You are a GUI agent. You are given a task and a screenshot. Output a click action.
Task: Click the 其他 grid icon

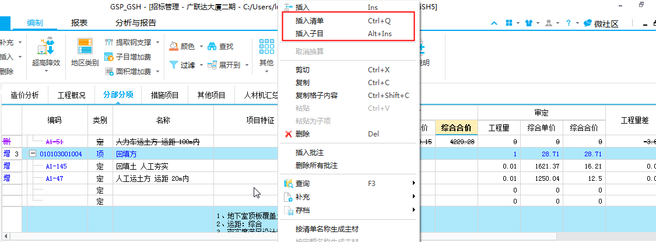266,46
